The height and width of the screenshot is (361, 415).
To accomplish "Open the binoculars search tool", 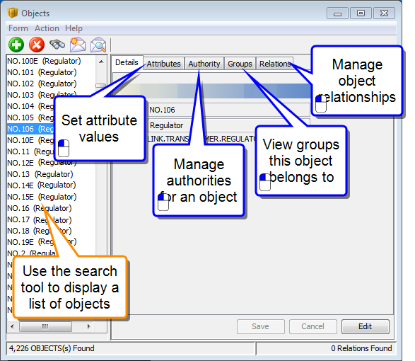I will [57, 45].
